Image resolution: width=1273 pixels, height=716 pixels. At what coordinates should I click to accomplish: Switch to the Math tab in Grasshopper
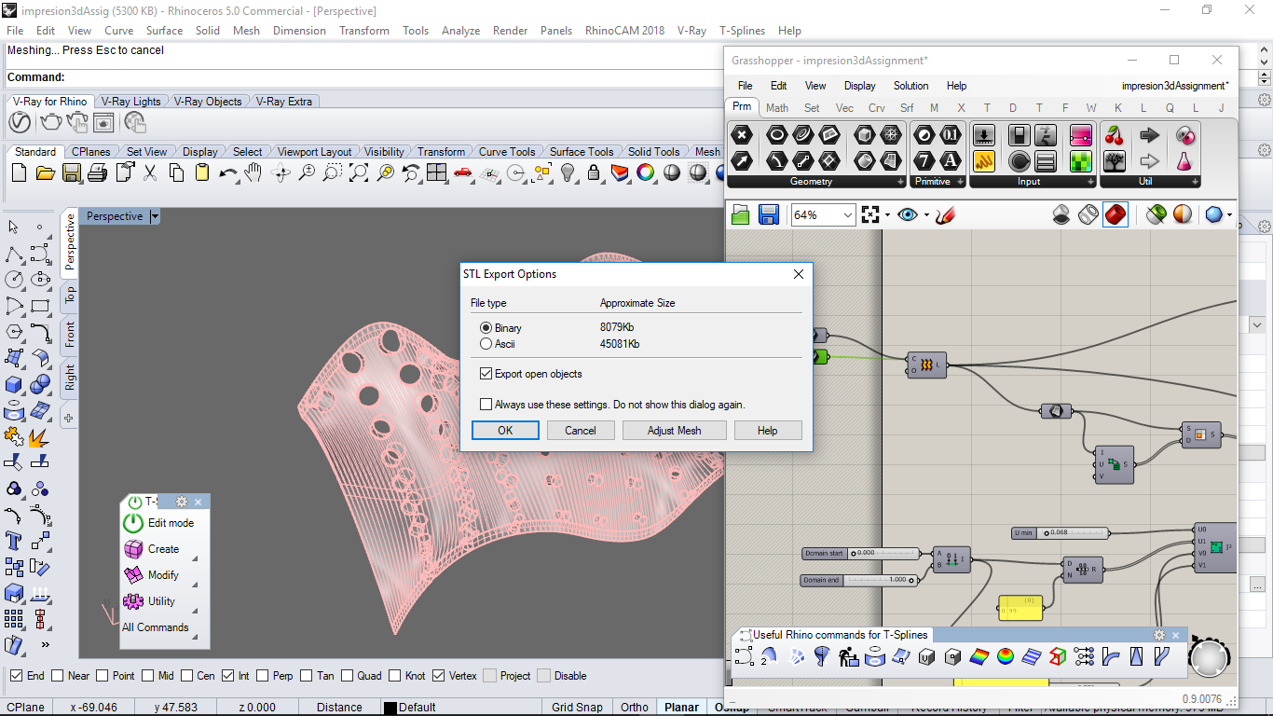777,108
